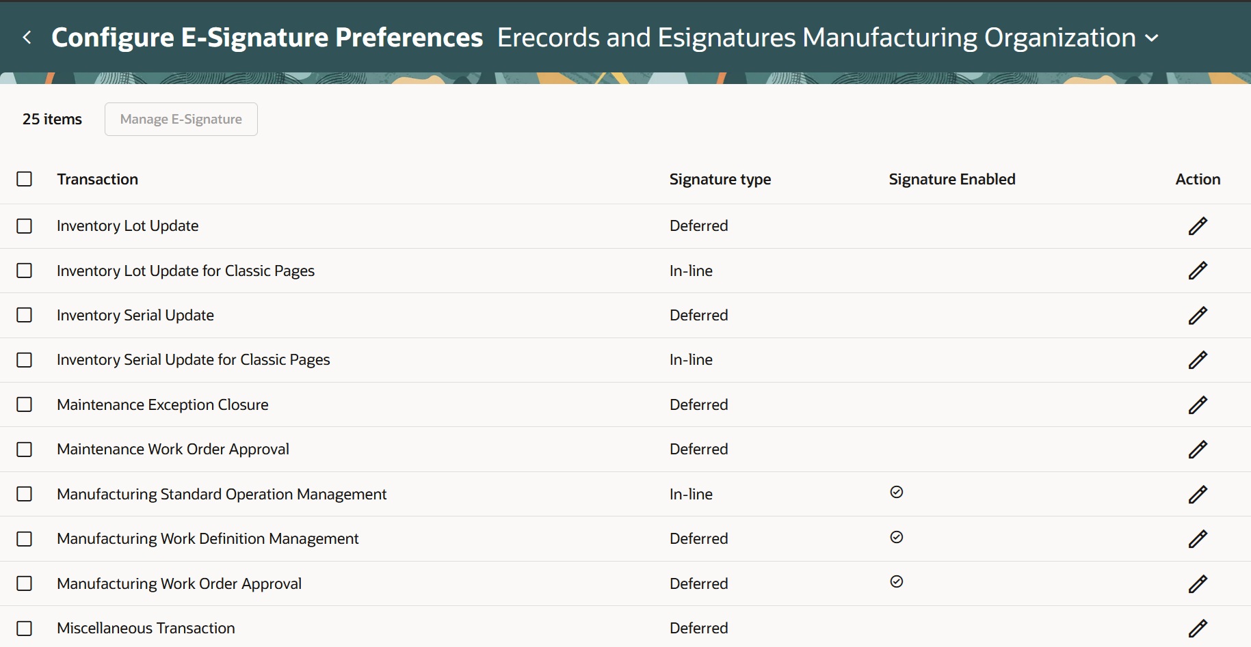
Task: Edit Manufacturing Standard Operation Management row
Action: [x=1198, y=495]
